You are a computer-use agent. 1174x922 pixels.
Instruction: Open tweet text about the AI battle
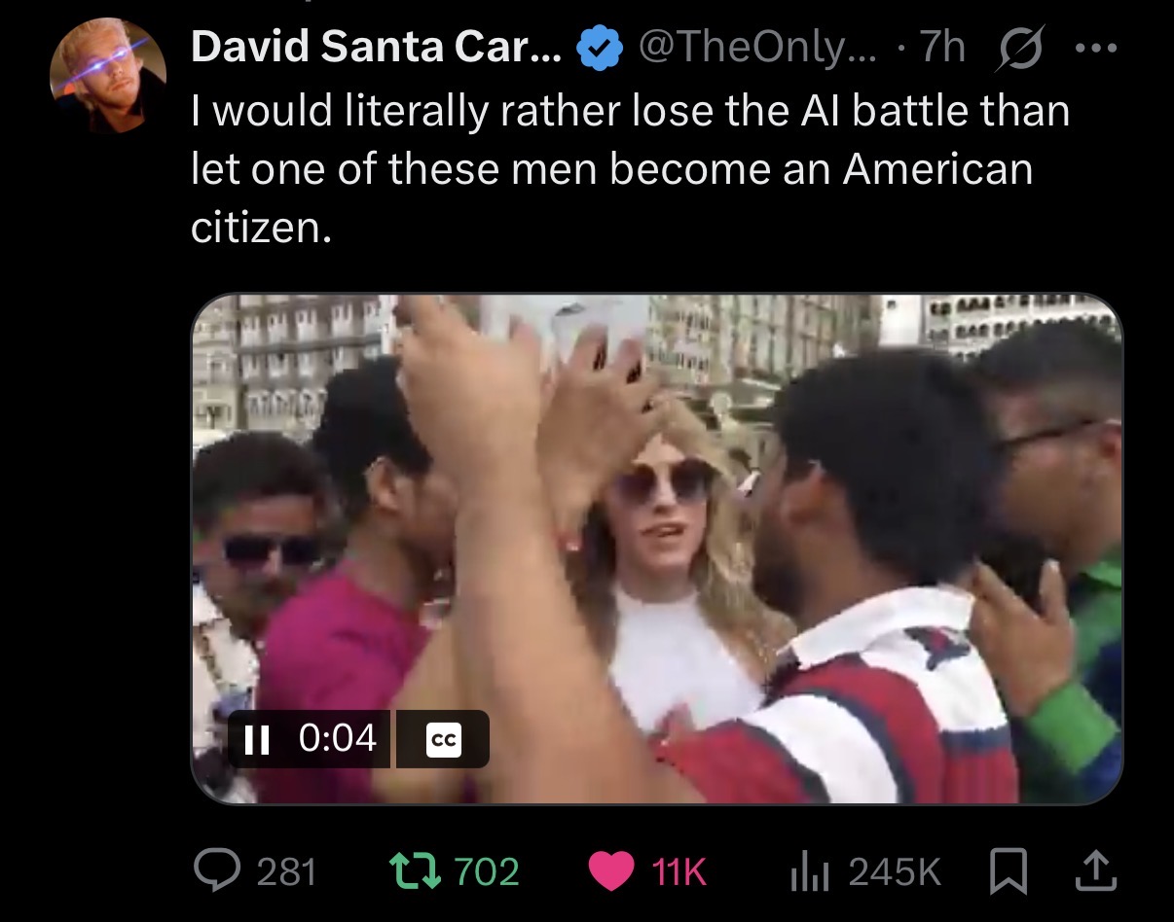pyautogui.click(x=631, y=169)
